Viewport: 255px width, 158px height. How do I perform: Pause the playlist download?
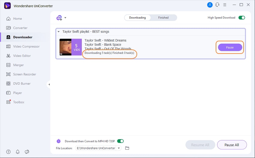click(x=230, y=47)
